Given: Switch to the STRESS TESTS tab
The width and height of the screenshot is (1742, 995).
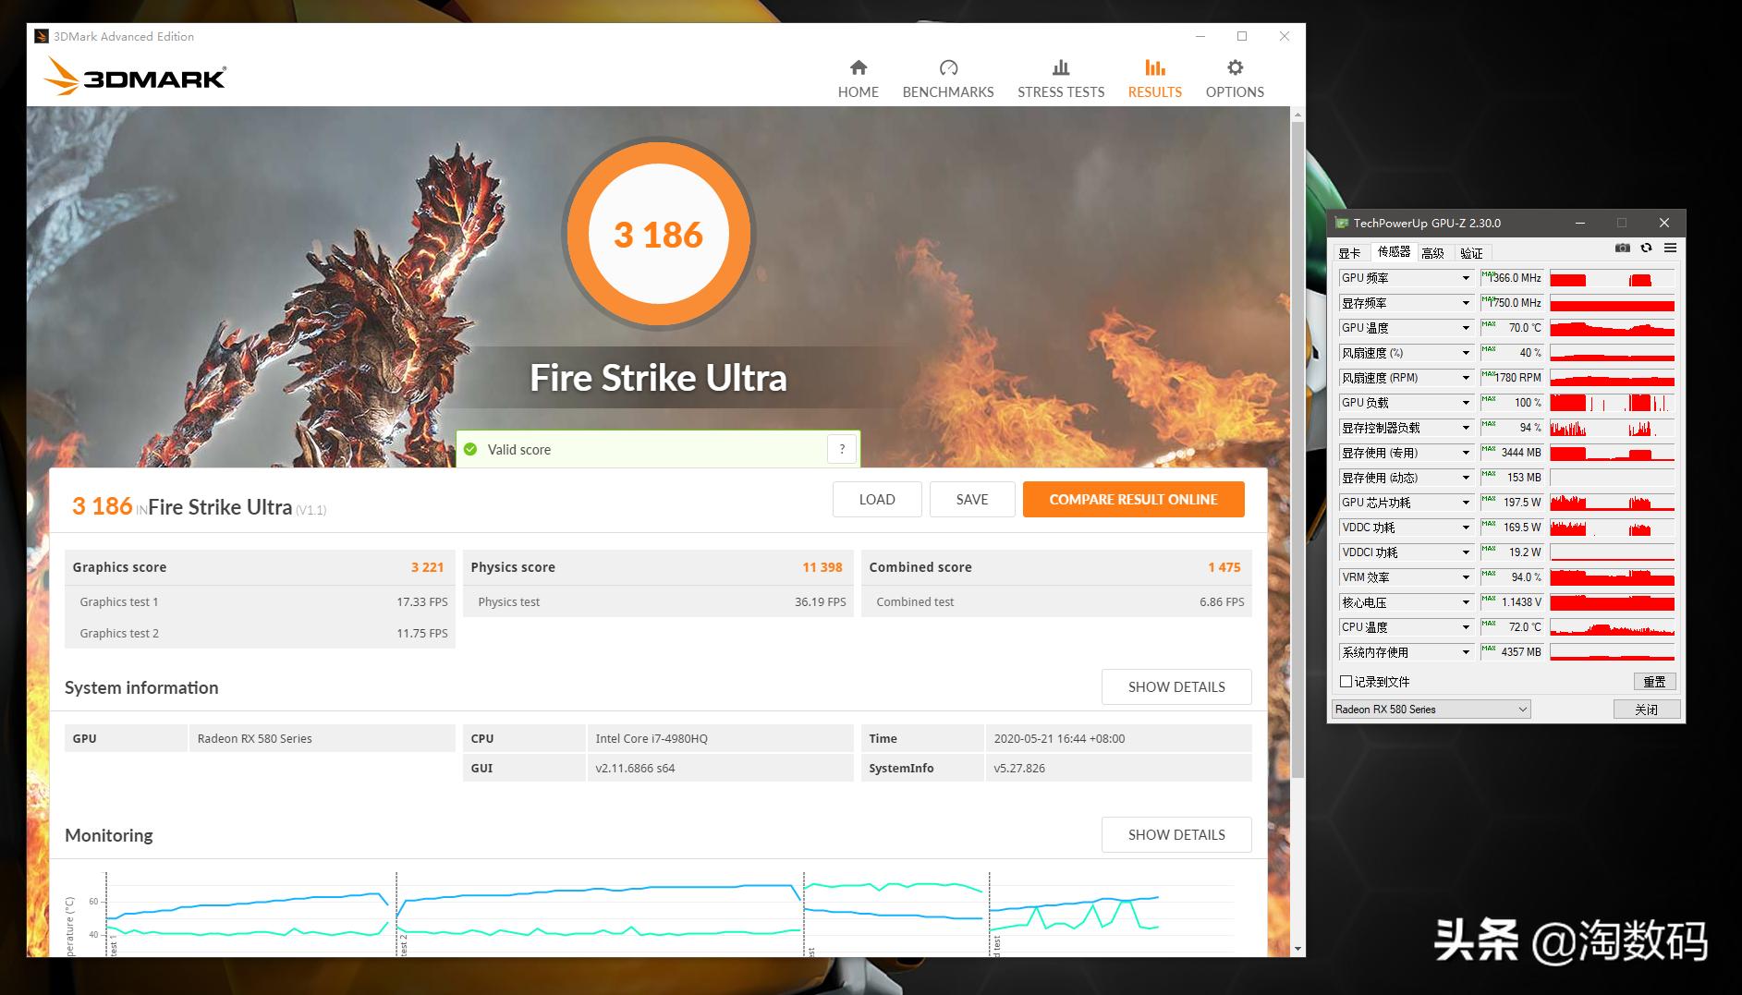Looking at the screenshot, I should pos(1061,79).
